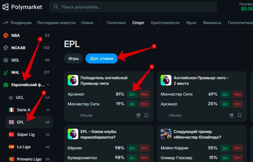Viewport: 253px width, 162px height.
Task: Open the Premier League logo on the relegation card
Action: pyautogui.click(x=73, y=134)
